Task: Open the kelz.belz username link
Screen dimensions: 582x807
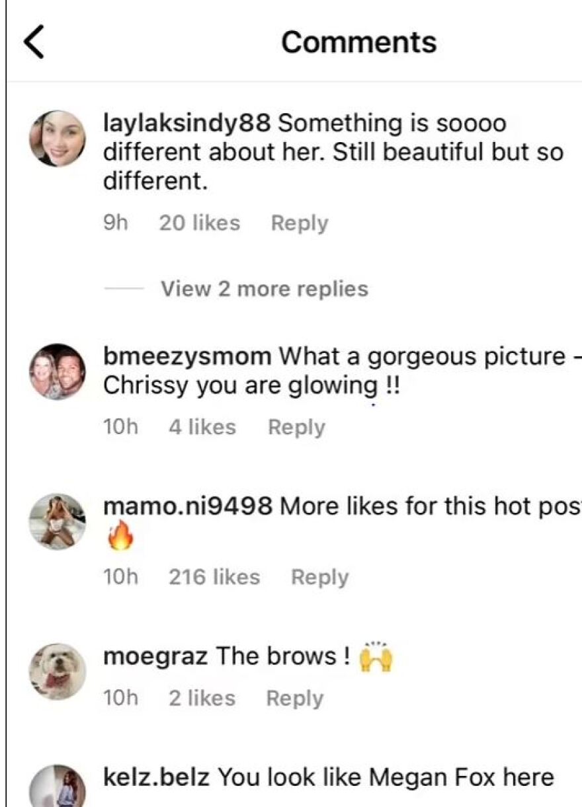Action: click(156, 777)
